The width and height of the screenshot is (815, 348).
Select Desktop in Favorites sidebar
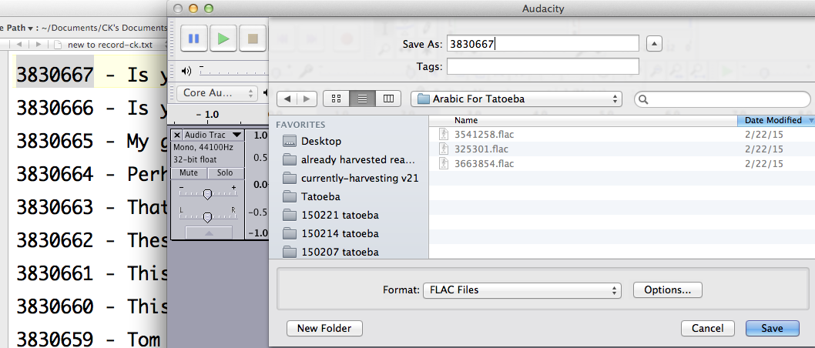click(x=321, y=141)
